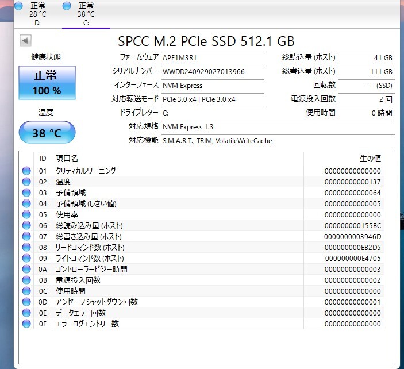
Task: Click status icon for row 0D アンセーフシャットダウン回数
Action: (x=26, y=302)
